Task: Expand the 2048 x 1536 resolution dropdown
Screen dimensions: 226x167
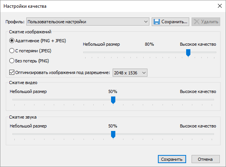Action: [x=130, y=73]
